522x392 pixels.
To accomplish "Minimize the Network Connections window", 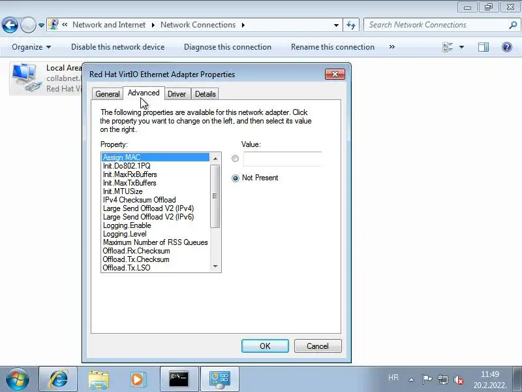I will click(x=467, y=7).
